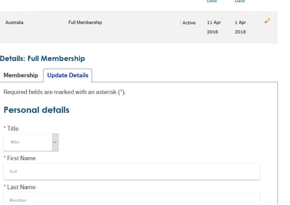290x205 pixels.
Task: Click the First Name input field
Action: pyautogui.click(x=132, y=171)
